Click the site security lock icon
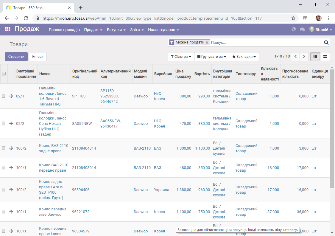 [x=38, y=18]
